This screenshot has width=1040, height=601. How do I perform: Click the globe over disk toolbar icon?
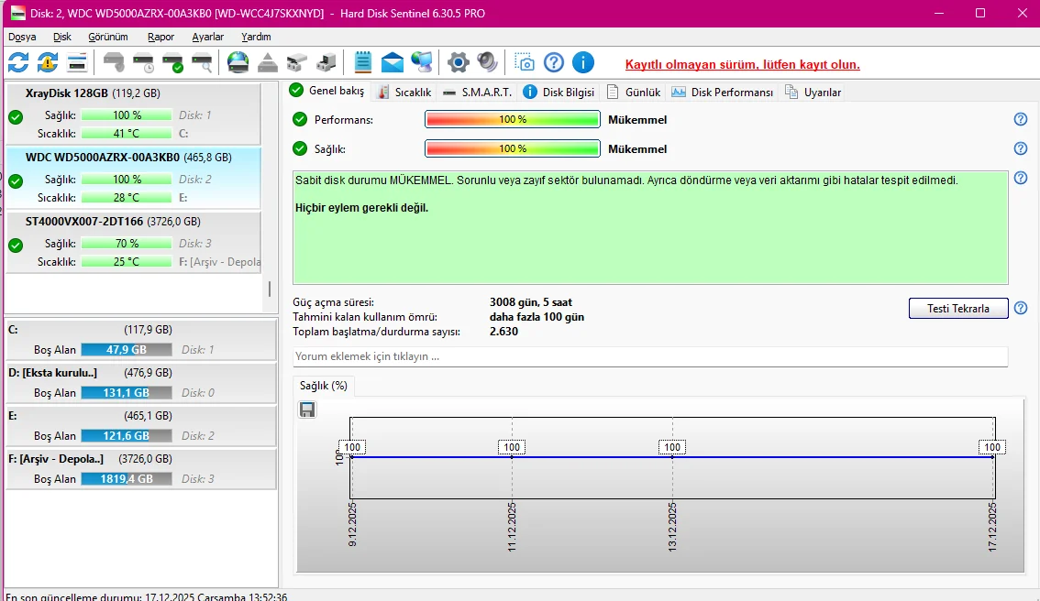pyautogui.click(x=238, y=62)
